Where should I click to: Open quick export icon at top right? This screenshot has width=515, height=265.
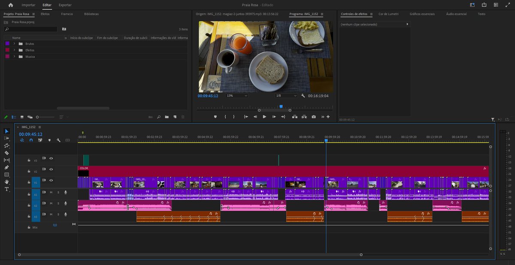point(484,5)
